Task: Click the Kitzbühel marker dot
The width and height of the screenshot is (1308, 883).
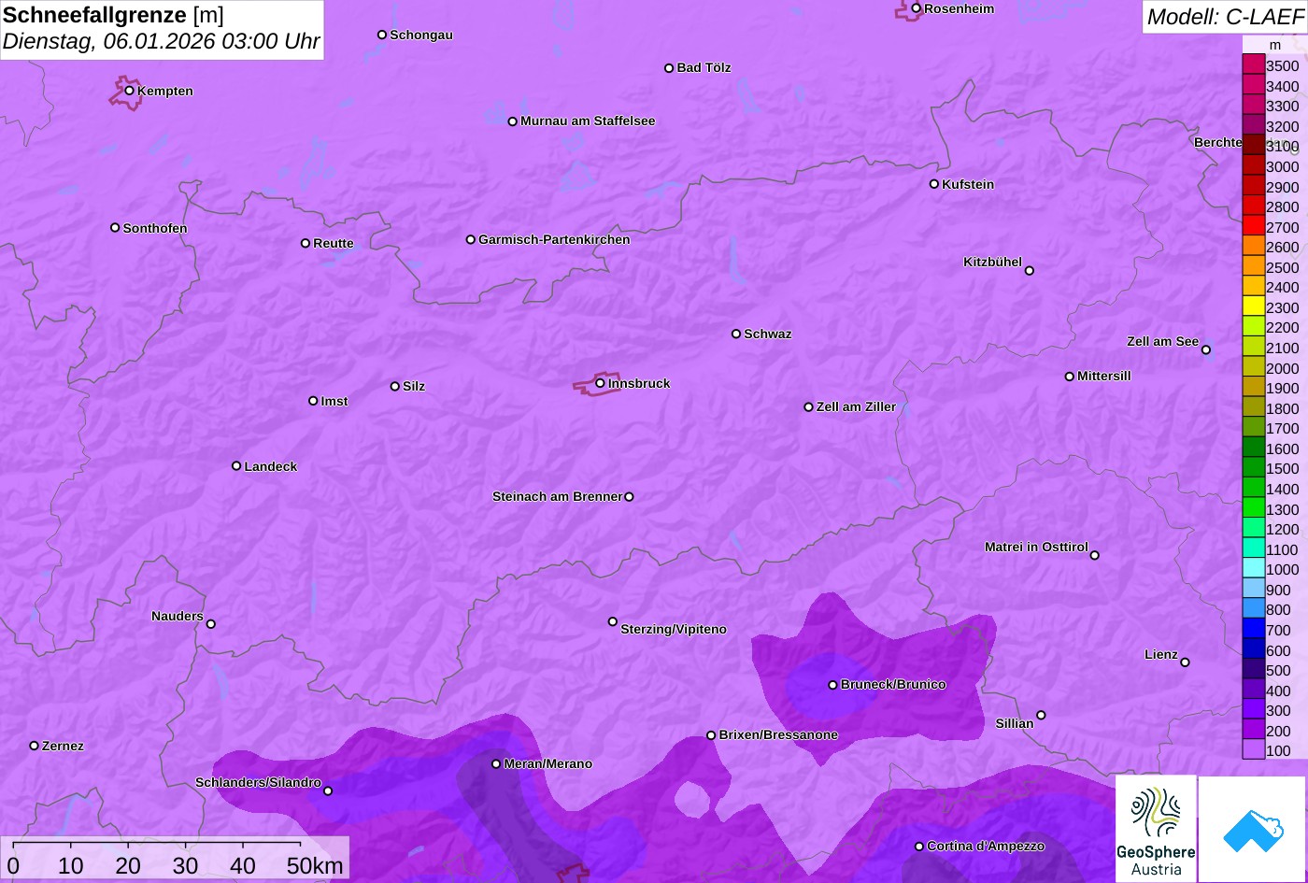Action: [1030, 270]
